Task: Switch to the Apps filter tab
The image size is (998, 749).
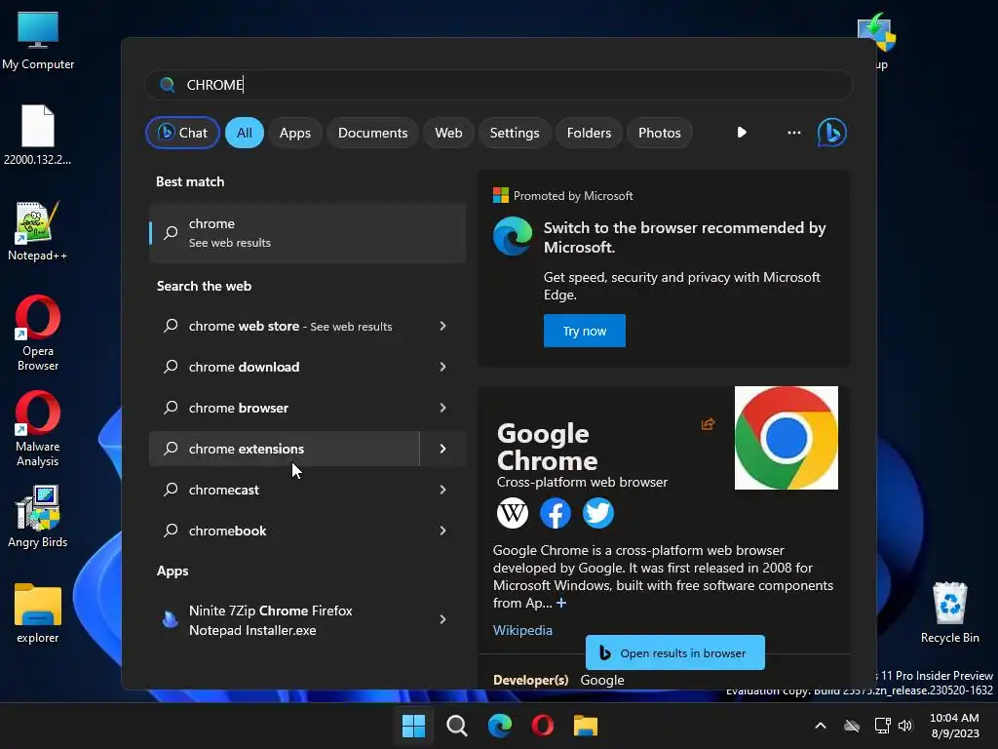Action: [294, 133]
